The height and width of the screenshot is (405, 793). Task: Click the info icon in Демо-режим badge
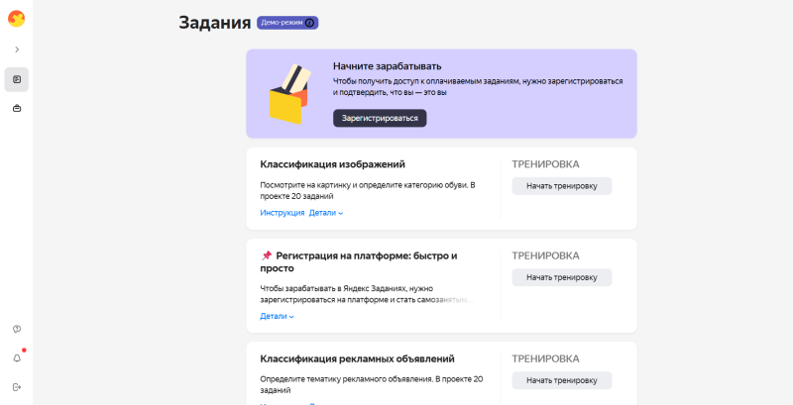pos(310,23)
